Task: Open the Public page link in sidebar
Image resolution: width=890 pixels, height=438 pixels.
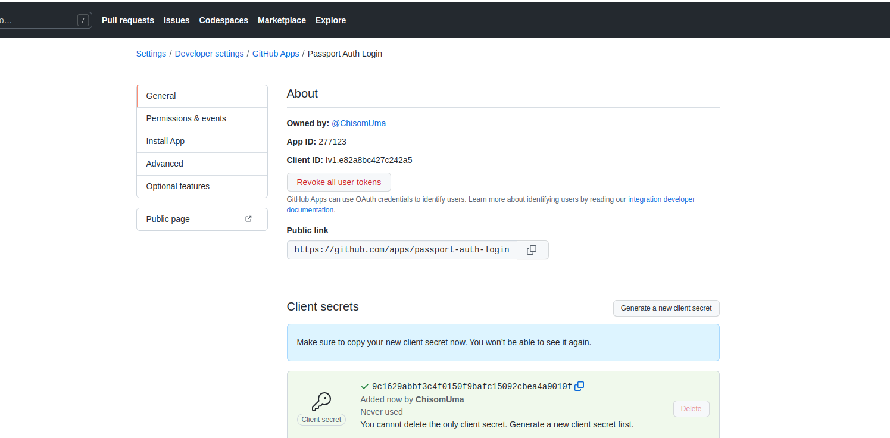Action: click(202, 219)
